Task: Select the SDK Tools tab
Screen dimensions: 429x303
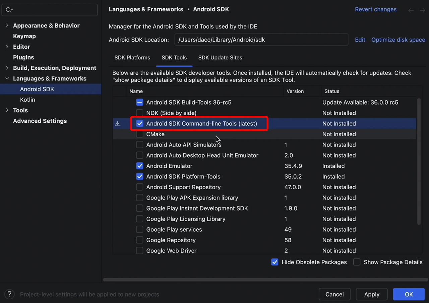Action: coord(174,58)
